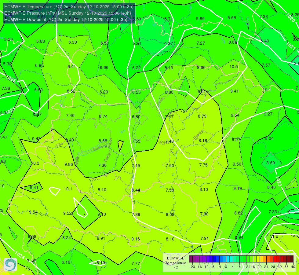
Task: Click the dew point value 9.52
Action: point(67,213)
